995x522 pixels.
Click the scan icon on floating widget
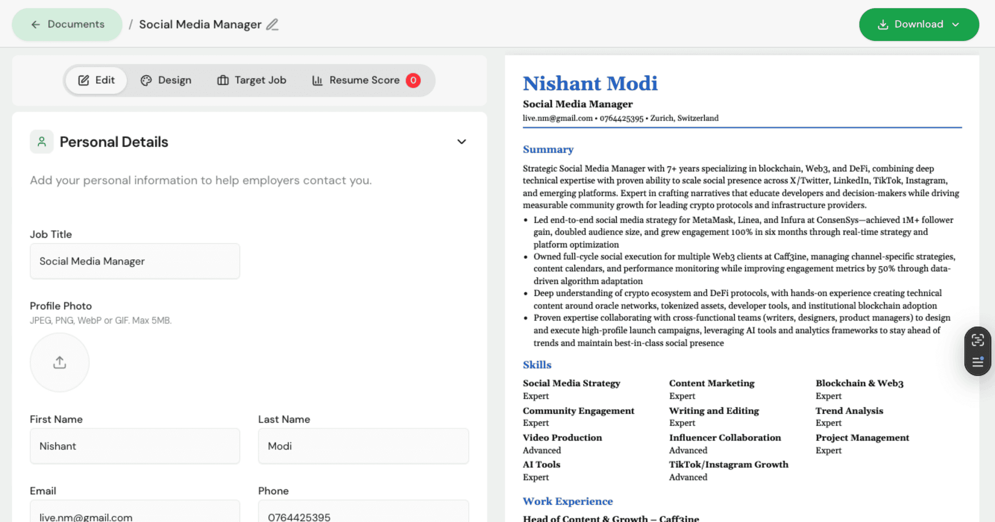[978, 340]
